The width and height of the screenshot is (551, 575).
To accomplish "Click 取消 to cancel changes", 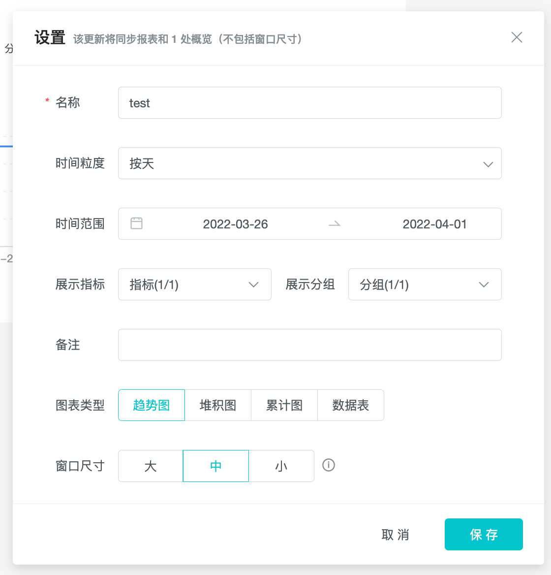I will click(395, 534).
